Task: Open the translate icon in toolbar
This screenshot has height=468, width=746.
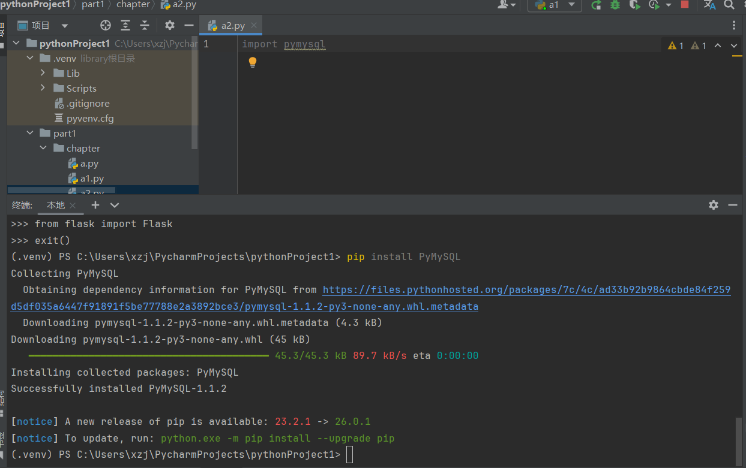Action: (x=710, y=5)
